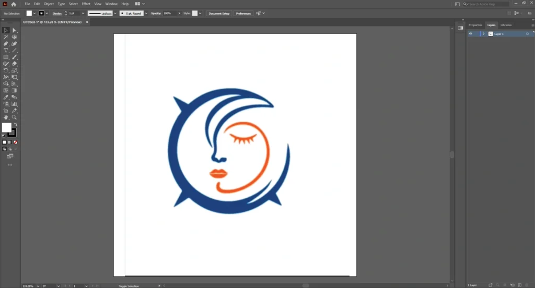This screenshot has height=288, width=535.
Task: Click Document Setup button
Action: pos(219,13)
